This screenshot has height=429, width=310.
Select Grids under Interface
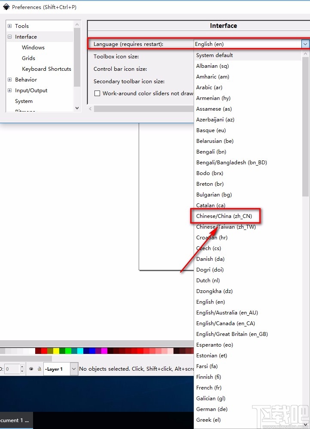click(28, 58)
